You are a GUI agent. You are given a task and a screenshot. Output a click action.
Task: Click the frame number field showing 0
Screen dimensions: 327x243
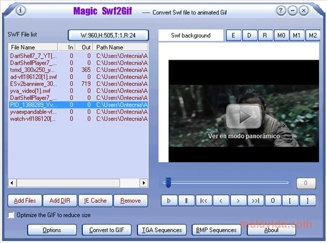(306, 183)
